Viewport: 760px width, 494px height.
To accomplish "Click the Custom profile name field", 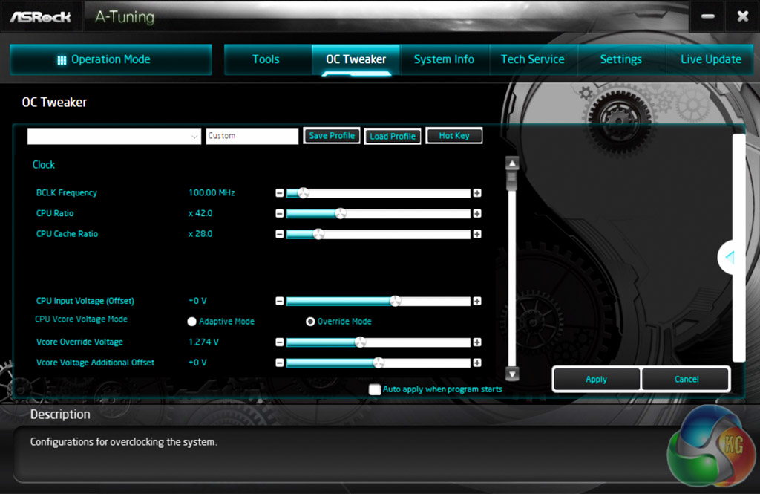I will pyautogui.click(x=252, y=137).
